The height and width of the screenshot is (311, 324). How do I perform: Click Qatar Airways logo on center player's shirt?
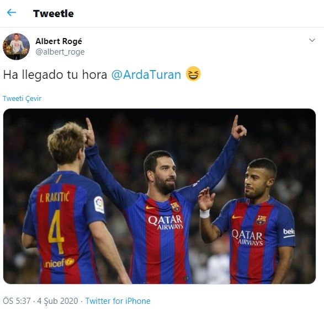click(166, 222)
